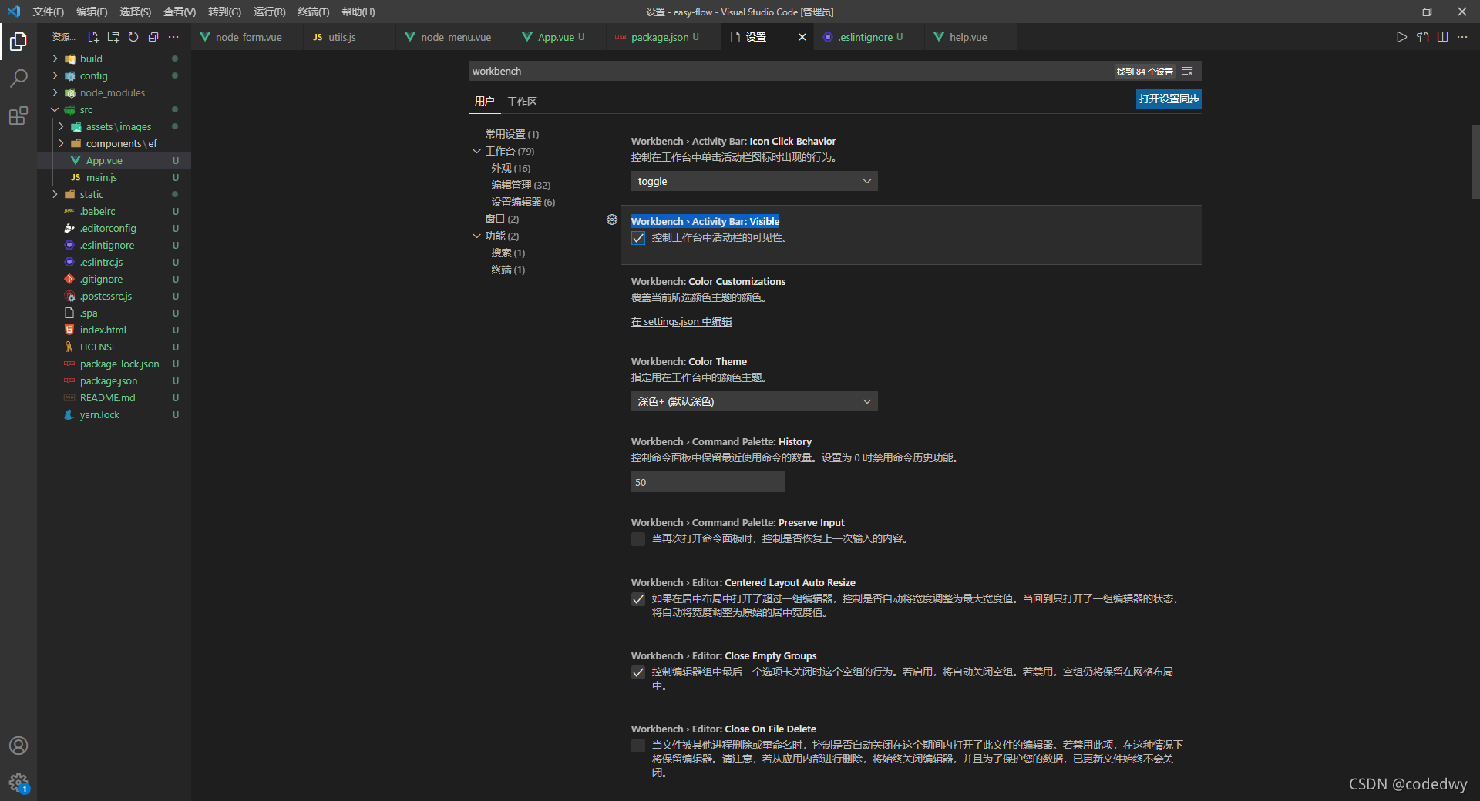Open 编辑(E) menu
The width and height of the screenshot is (1480, 801).
pyautogui.click(x=92, y=12)
